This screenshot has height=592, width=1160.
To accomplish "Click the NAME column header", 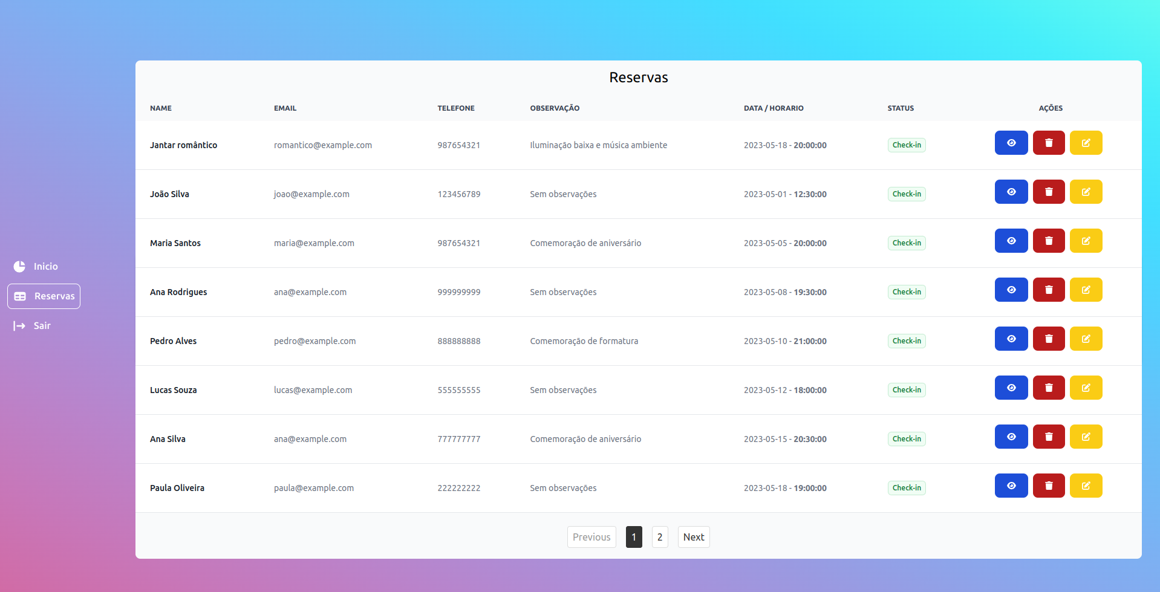I will pyautogui.click(x=161, y=108).
